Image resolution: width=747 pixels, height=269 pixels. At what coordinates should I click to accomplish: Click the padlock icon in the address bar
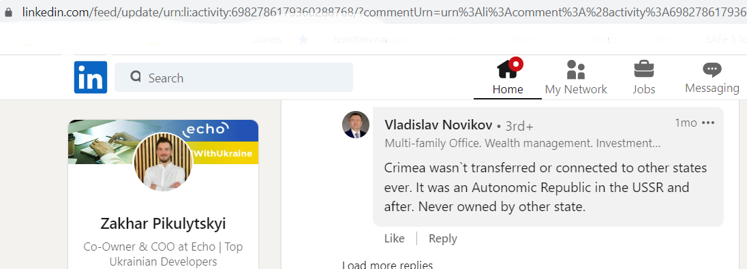[x=7, y=12]
